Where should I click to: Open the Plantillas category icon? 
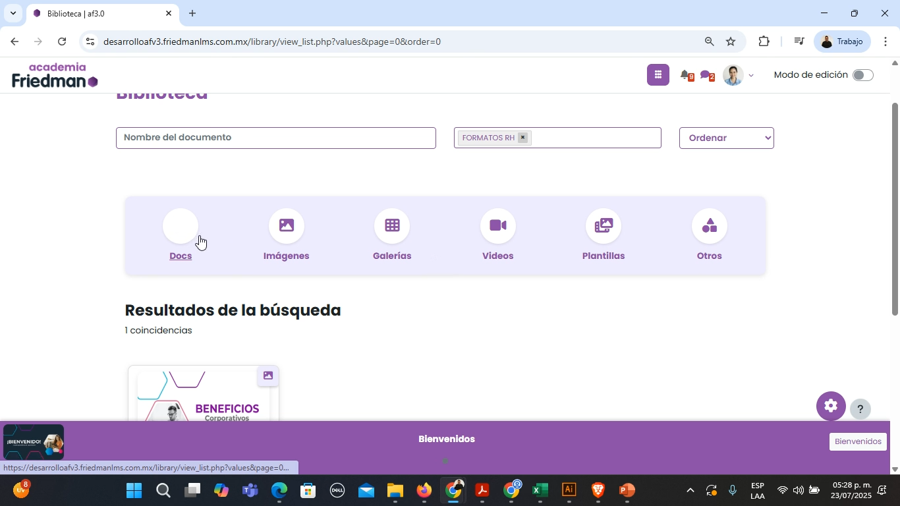coord(604,226)
